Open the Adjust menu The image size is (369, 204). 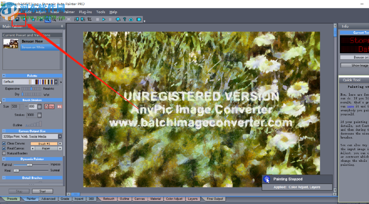pos(41,12)
